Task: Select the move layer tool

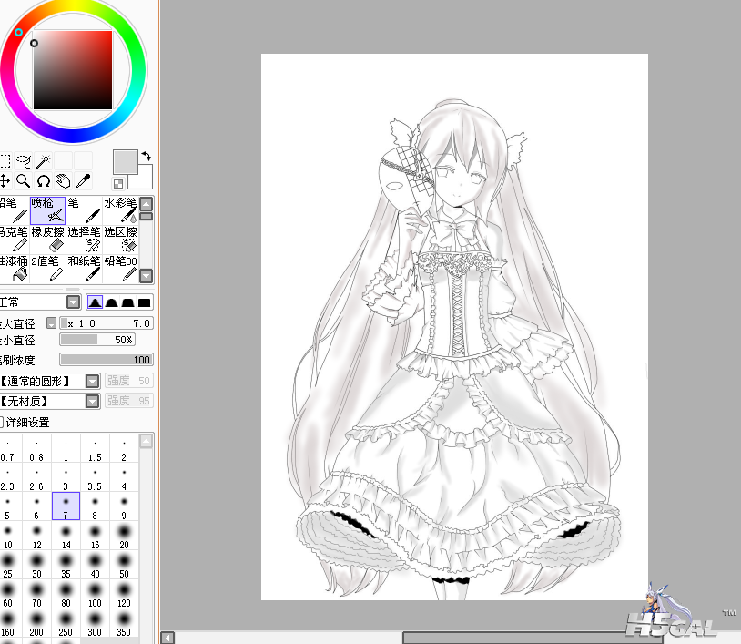Action: coord(5,180)
